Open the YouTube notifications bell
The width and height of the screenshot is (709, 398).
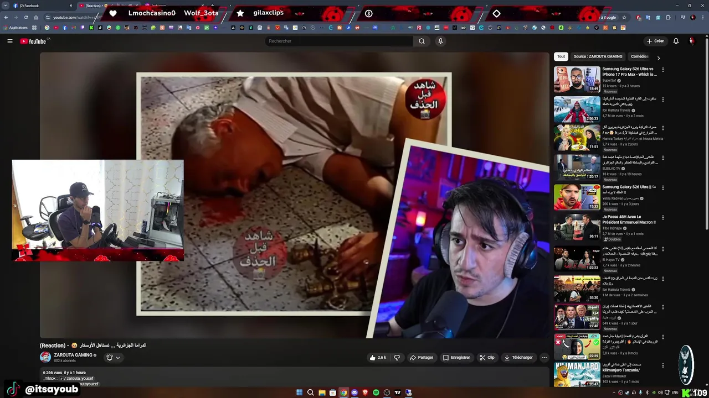[x=676, y=41]
